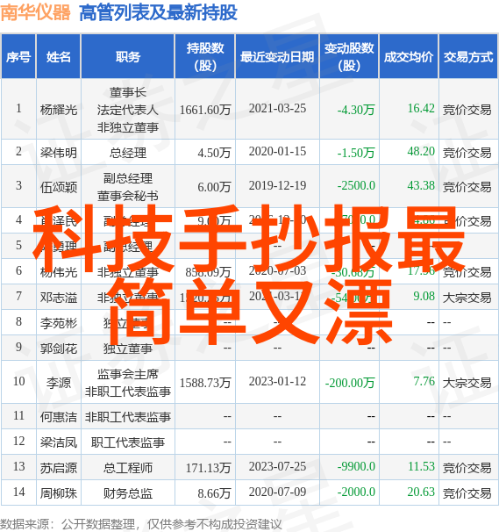The image size is (499, 532).
Task: Click the 序号 column header
Action: 18,57
